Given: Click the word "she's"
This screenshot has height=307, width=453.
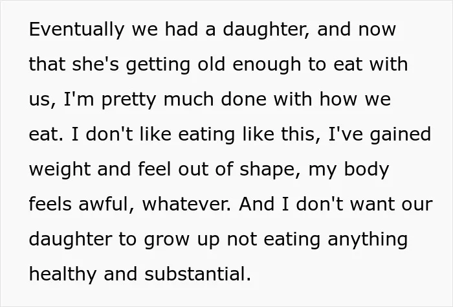Looking at the screenshot, I should [95, 64].
